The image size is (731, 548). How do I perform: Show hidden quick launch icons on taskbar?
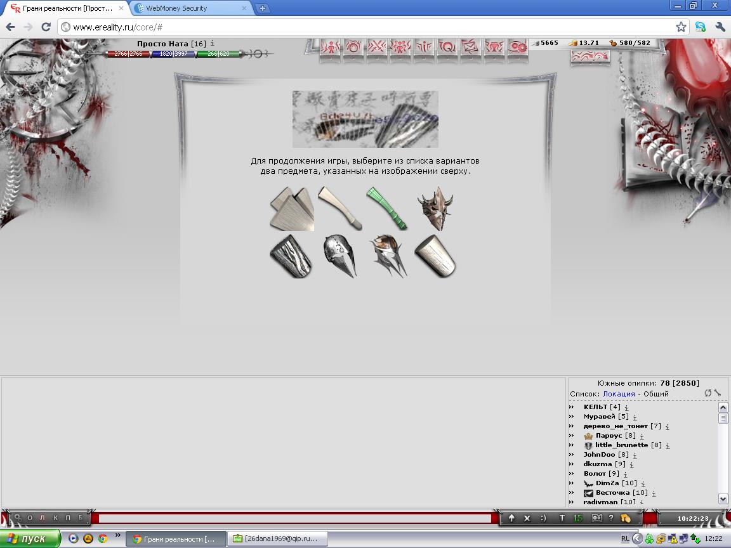117,535
